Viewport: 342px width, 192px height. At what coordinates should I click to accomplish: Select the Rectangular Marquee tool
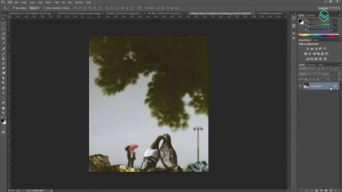(3, 23)
